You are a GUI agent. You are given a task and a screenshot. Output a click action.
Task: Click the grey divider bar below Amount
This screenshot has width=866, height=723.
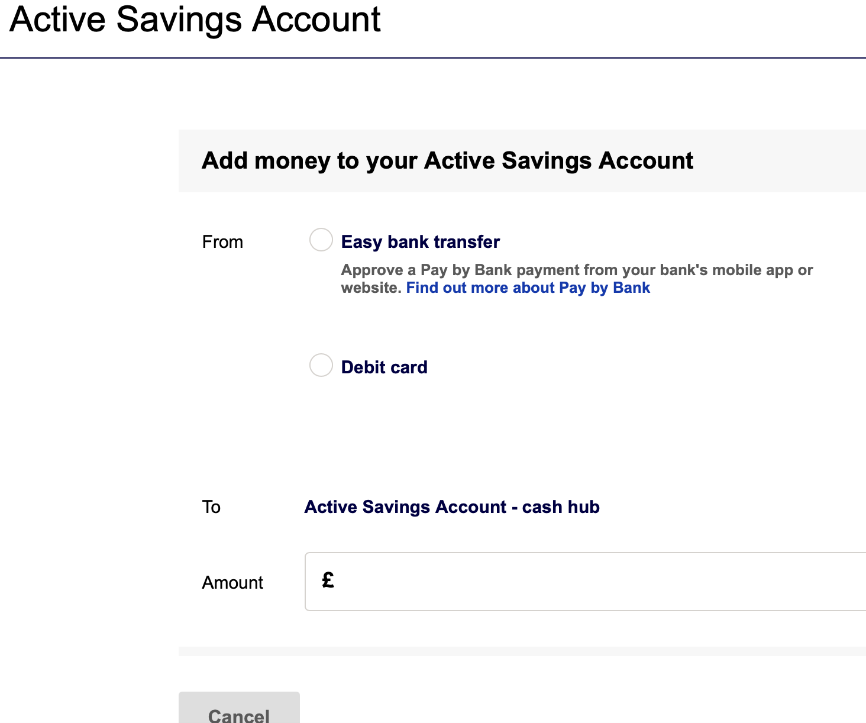tap(521, 651)
